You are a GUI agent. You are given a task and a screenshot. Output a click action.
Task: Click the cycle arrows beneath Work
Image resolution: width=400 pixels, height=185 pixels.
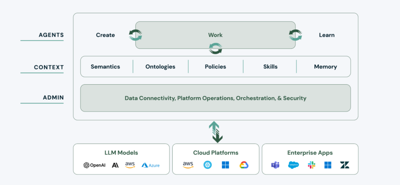(216, 48)
